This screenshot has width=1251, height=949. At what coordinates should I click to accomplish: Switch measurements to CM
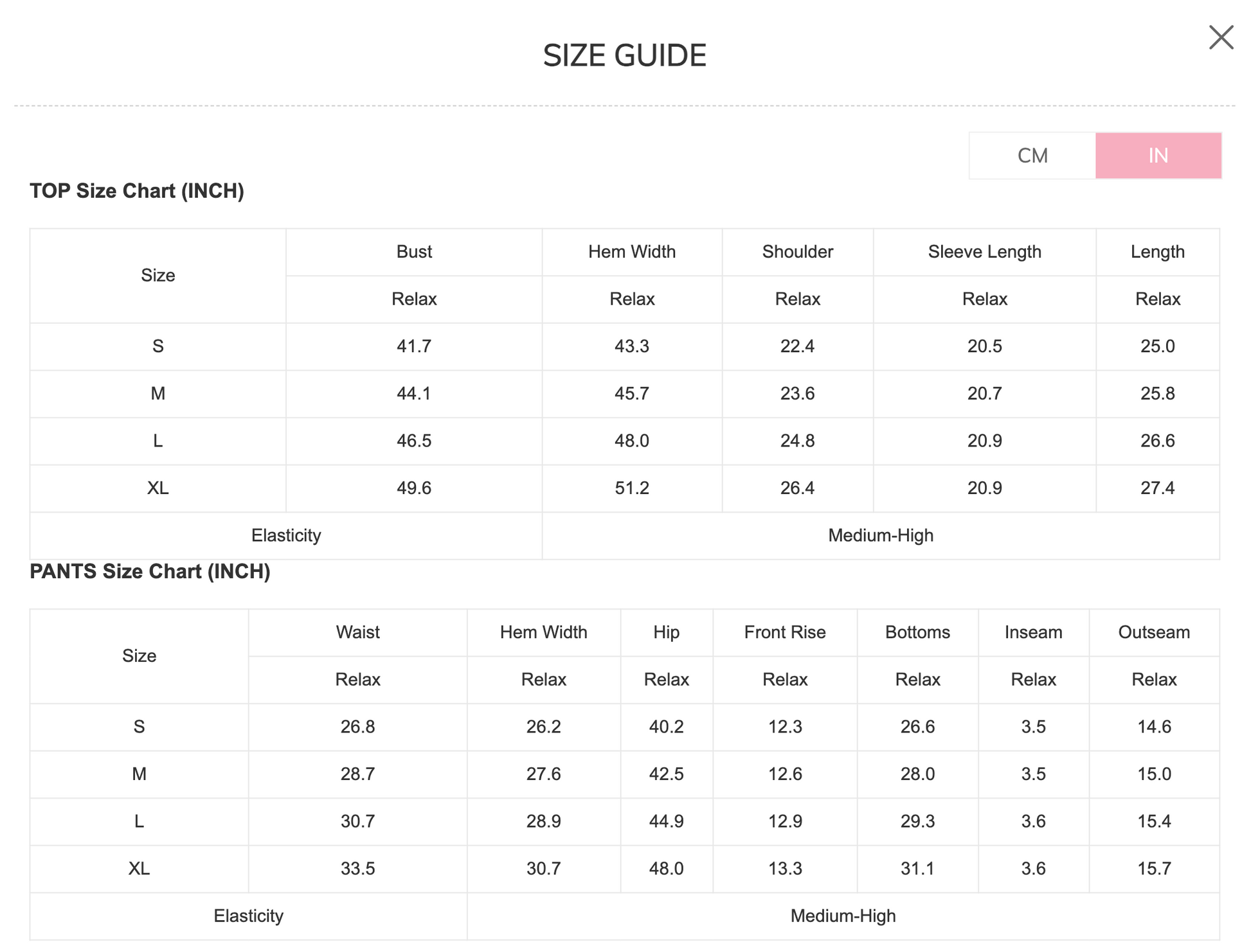click(x=1032, y=155)
